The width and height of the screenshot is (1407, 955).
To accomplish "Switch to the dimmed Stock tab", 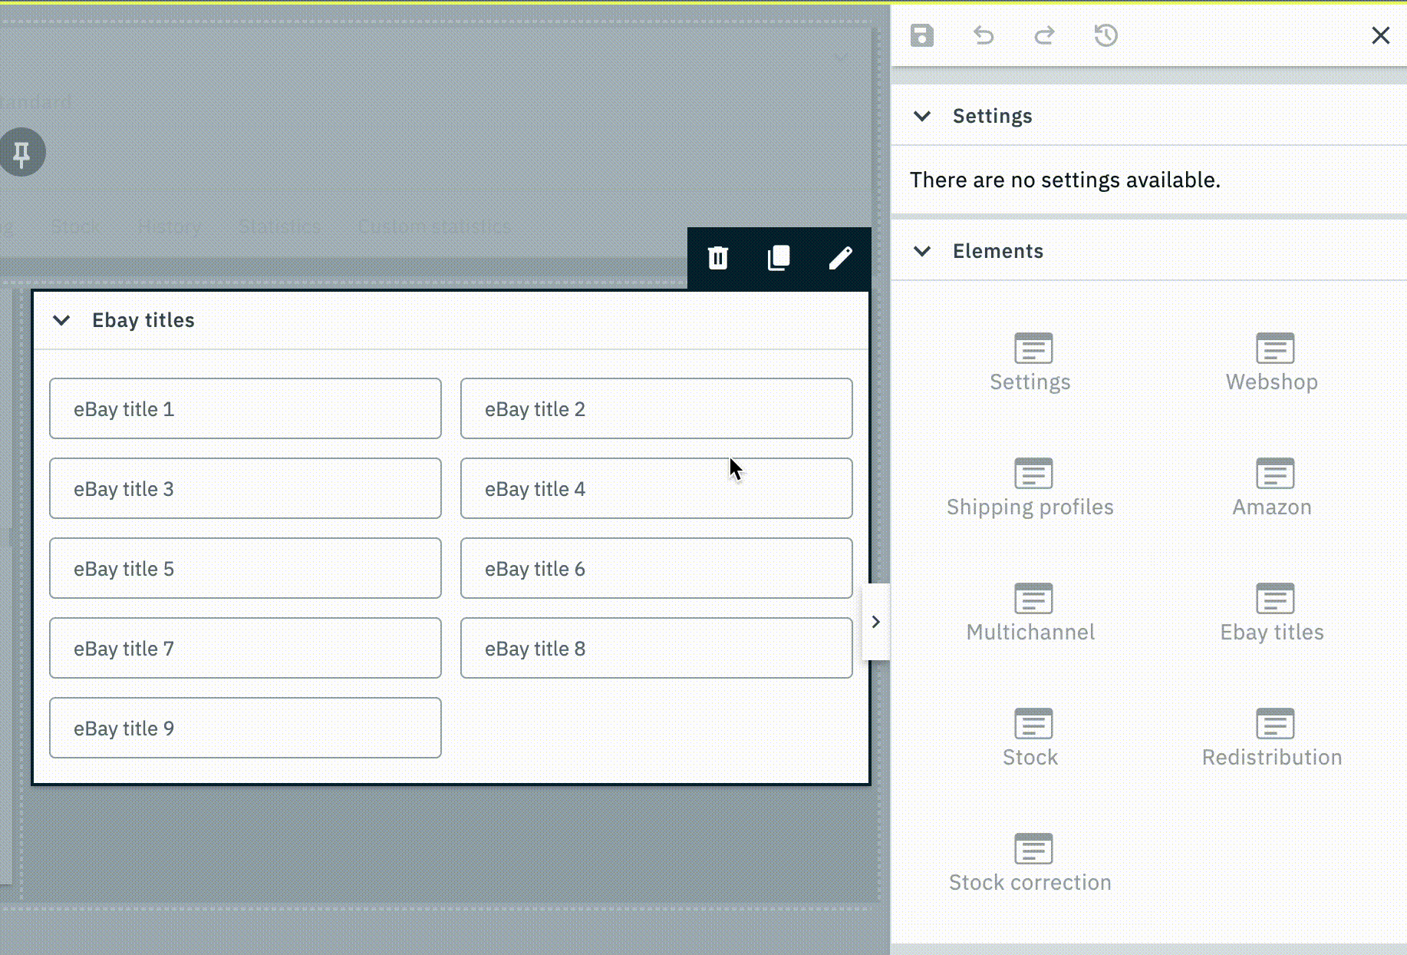I will pos(76,226).
